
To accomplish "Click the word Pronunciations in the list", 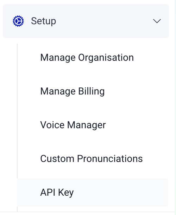I will pos(110,159).
